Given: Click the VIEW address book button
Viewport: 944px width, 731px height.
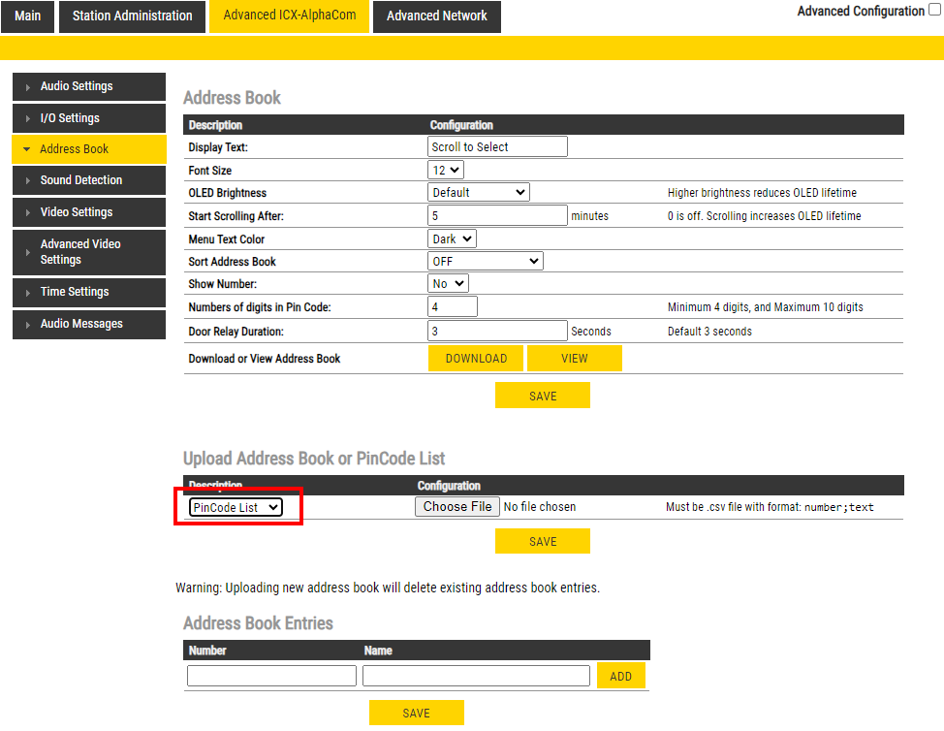Looking at the screenshot, I should click(x=574, y=359).
